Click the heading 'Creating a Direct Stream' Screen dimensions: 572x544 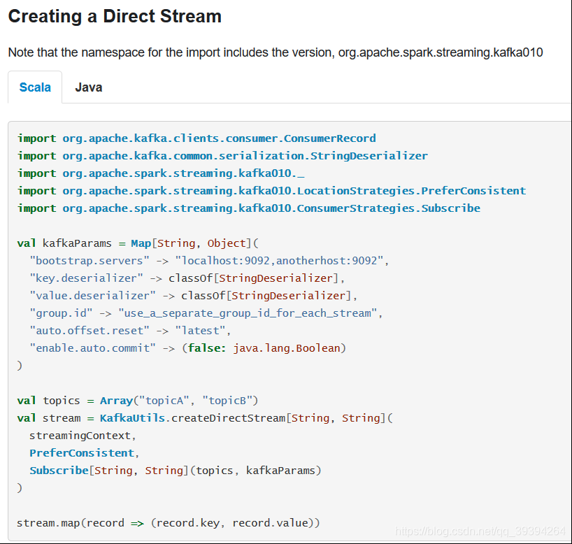(x=115, y=16)
